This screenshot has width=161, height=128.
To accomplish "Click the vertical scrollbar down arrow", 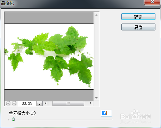I will 96,98.
